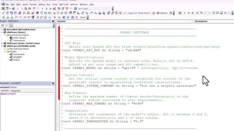Viewport: 234px width, 131px height.
Task: Click the "4096" max tokens value
Action: [137, 104]
